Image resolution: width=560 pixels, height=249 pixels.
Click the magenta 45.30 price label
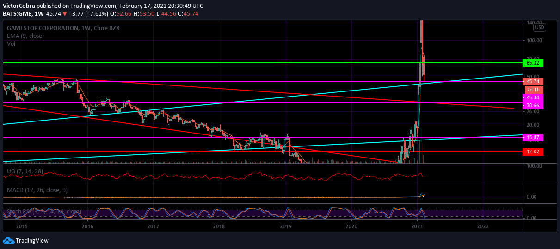click(x=533, y=97)
